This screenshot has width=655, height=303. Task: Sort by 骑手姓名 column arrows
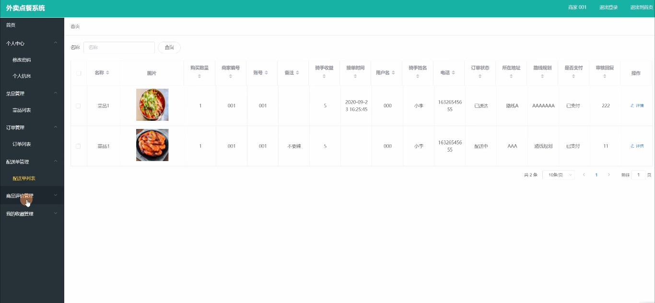pyautogui.click(x=418, y=76)
